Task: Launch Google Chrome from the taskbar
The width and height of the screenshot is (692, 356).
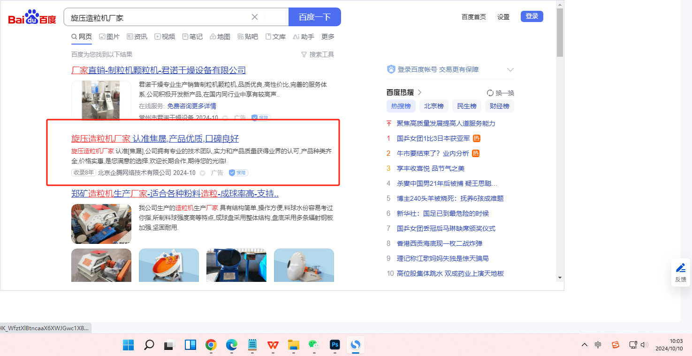Action: pos(211,345)
